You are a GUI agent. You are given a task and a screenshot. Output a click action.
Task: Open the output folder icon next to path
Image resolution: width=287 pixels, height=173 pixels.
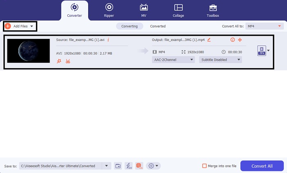click(x=118, y=166)
